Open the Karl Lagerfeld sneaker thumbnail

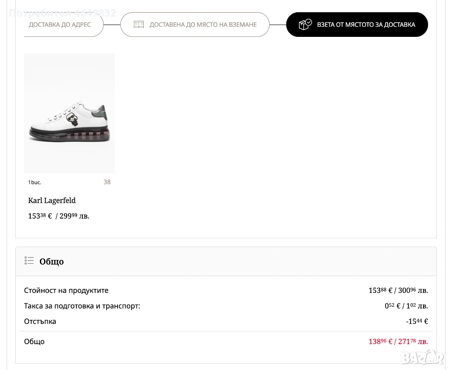tap(69, 113)
